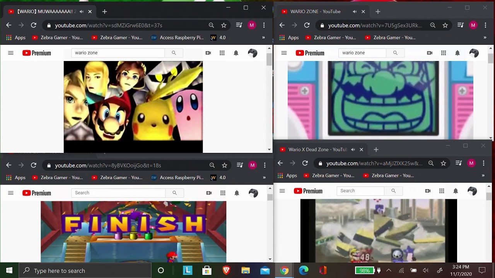Open the YouTube apps grid in the top-left window
The image size is (495, 278).
click(x=222, y=53)
